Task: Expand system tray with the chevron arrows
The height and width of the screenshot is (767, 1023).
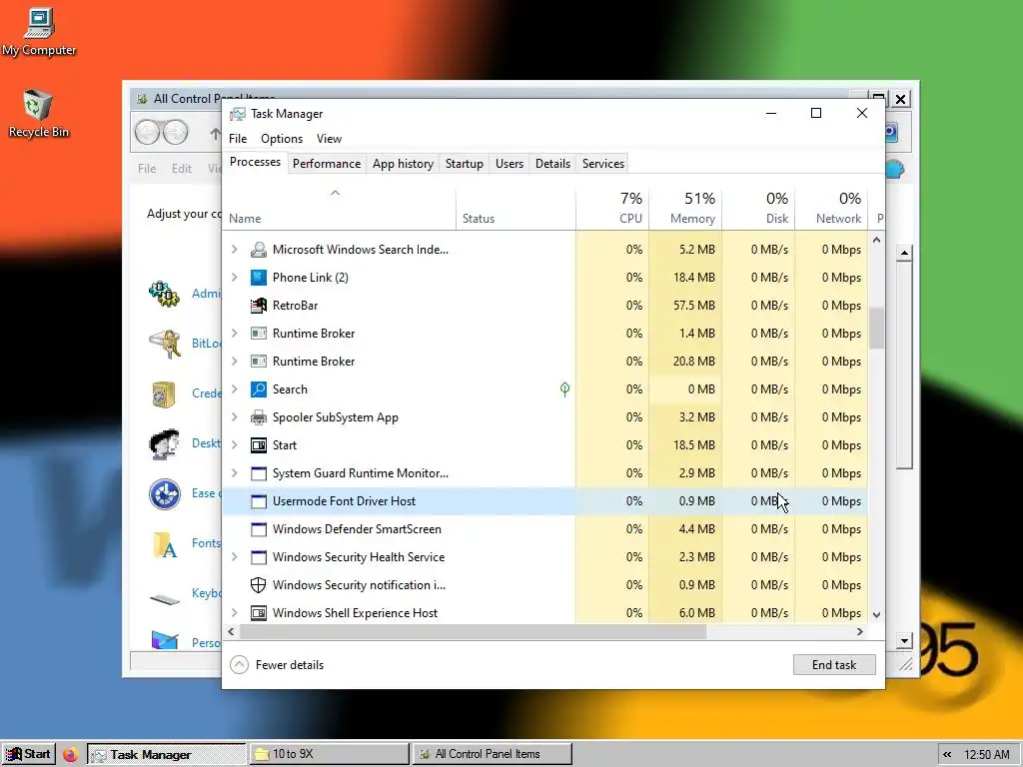Action: [x=947, y=755]
